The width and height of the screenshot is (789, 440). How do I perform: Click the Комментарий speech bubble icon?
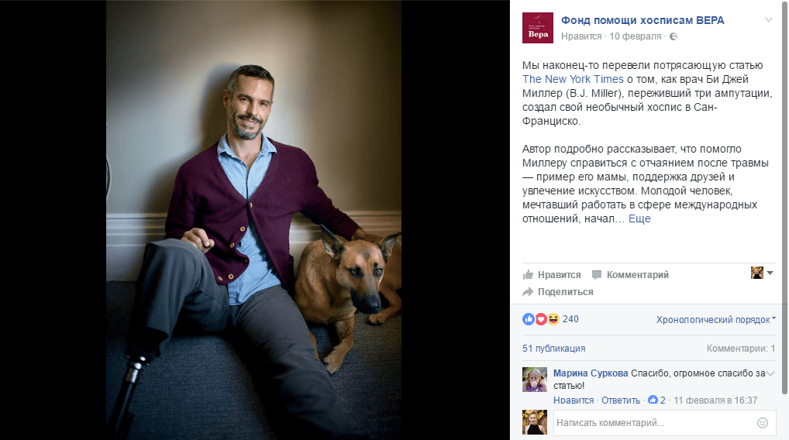tap(597, 274)
